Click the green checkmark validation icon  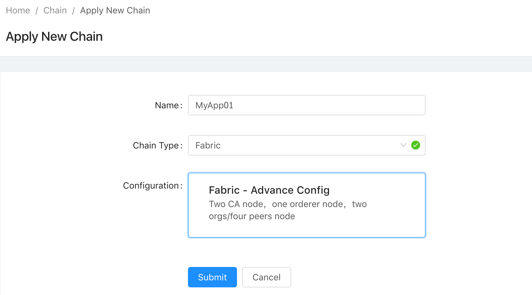[416, 145]
